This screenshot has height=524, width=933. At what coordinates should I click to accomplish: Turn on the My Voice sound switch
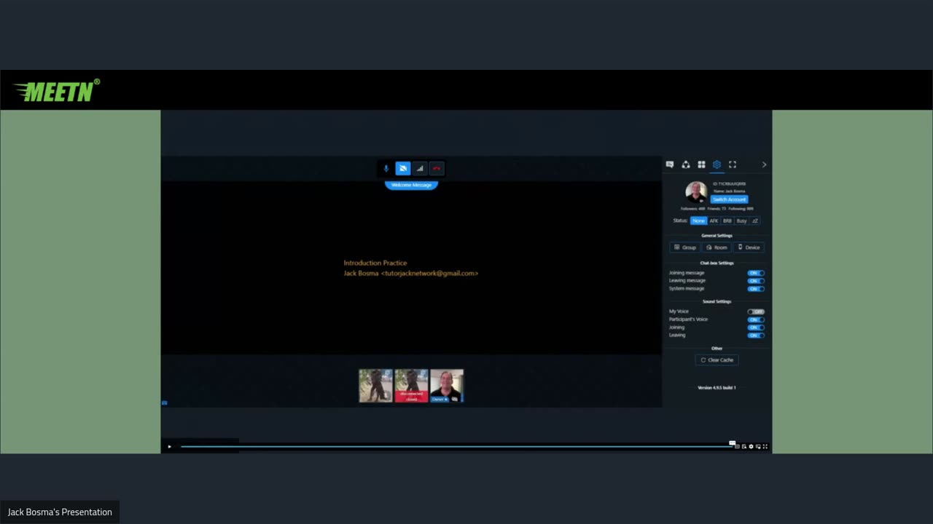[x=756, y=311]
